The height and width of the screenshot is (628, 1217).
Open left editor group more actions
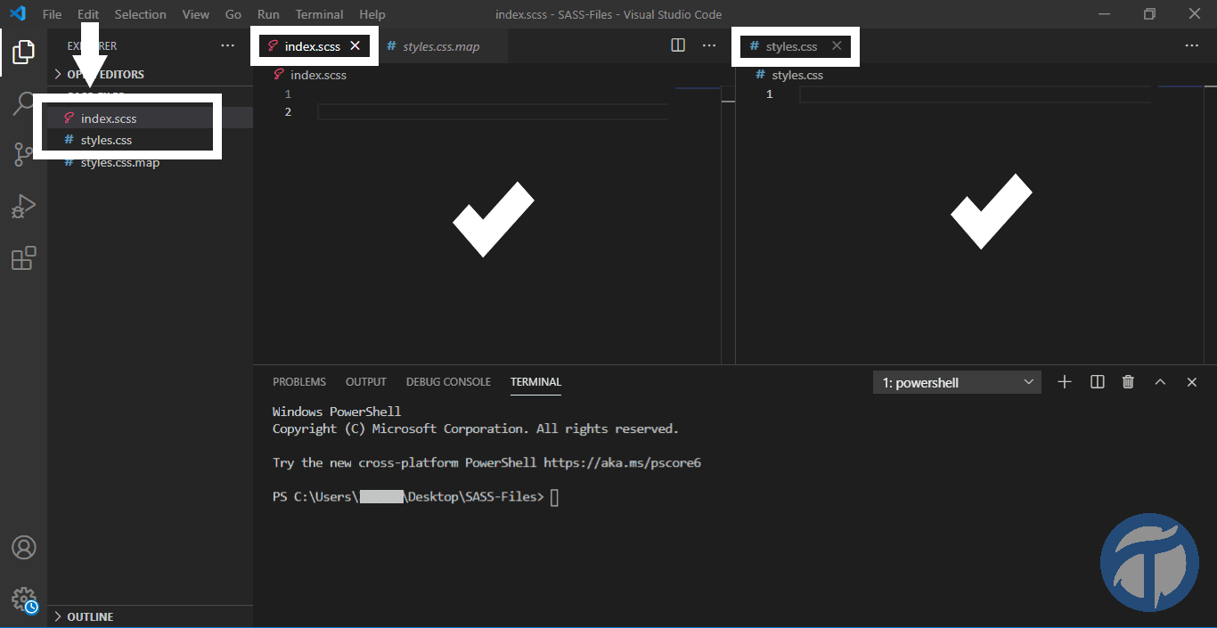[709, 45]
